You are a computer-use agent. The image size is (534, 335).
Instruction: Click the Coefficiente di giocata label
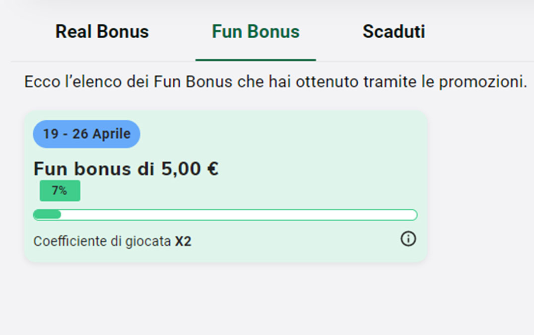(102, 241)
